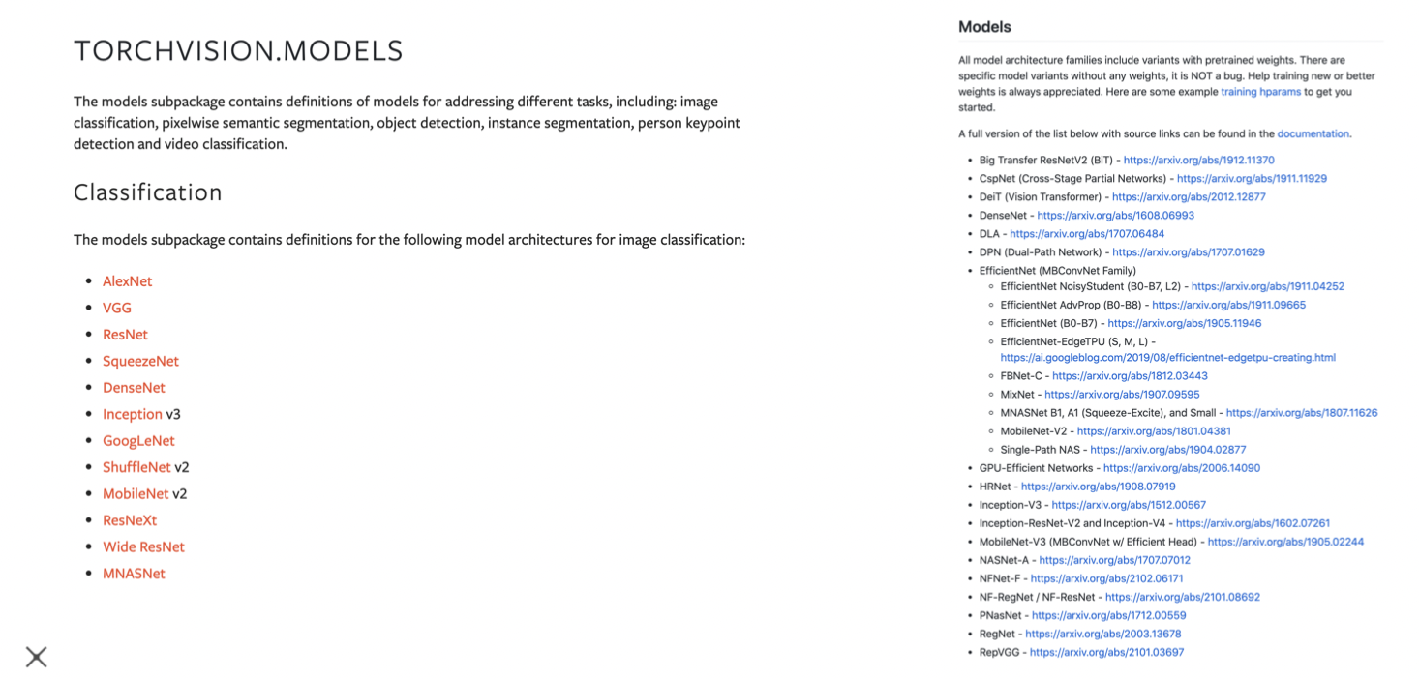Image resolution: width=1419 pixels, height=679 pixels.
Task: Open the MixNet arxiv paper link
Action: coord(1122,395)
